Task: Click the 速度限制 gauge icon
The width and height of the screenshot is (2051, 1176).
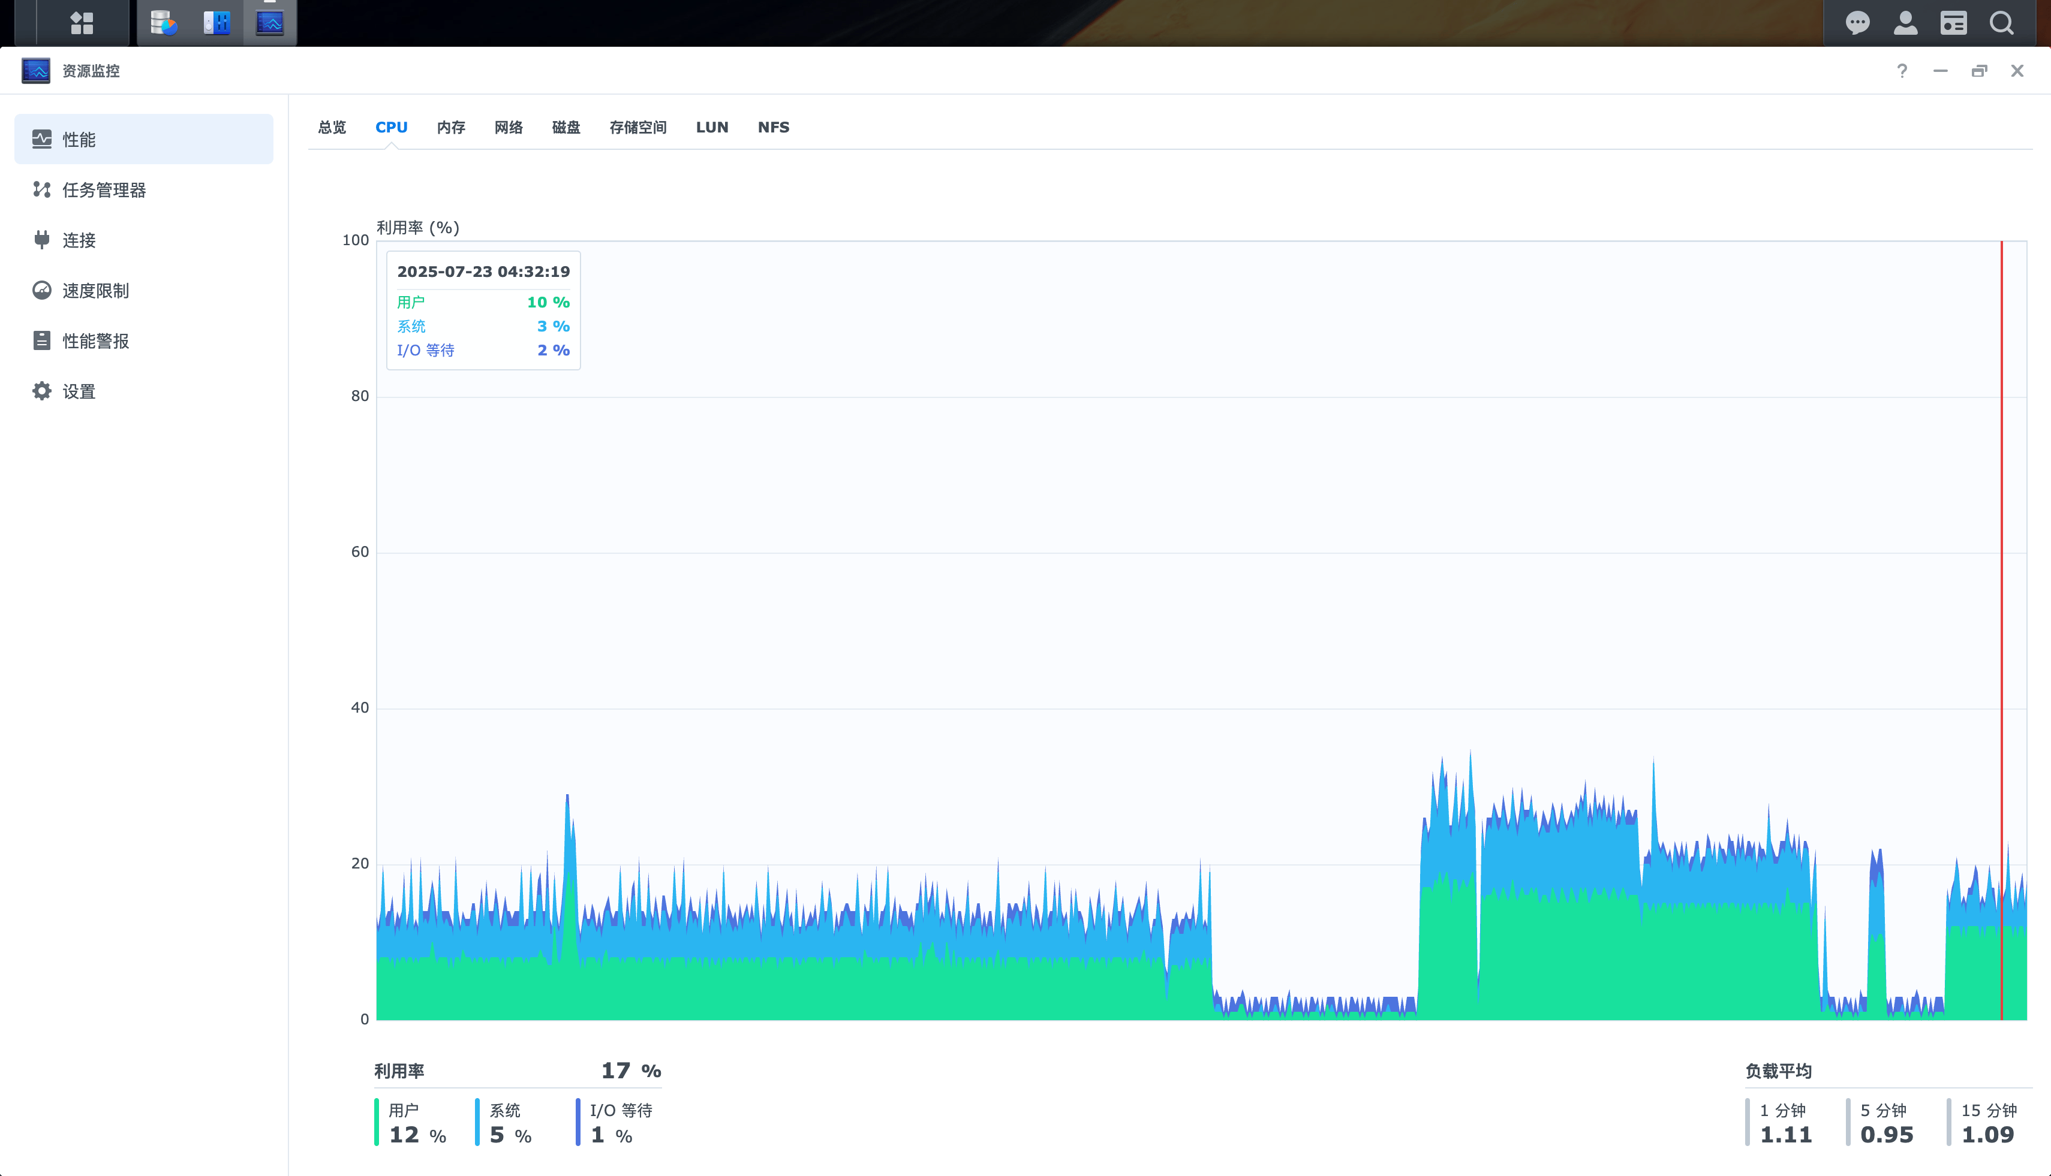Action: (42, 290)
